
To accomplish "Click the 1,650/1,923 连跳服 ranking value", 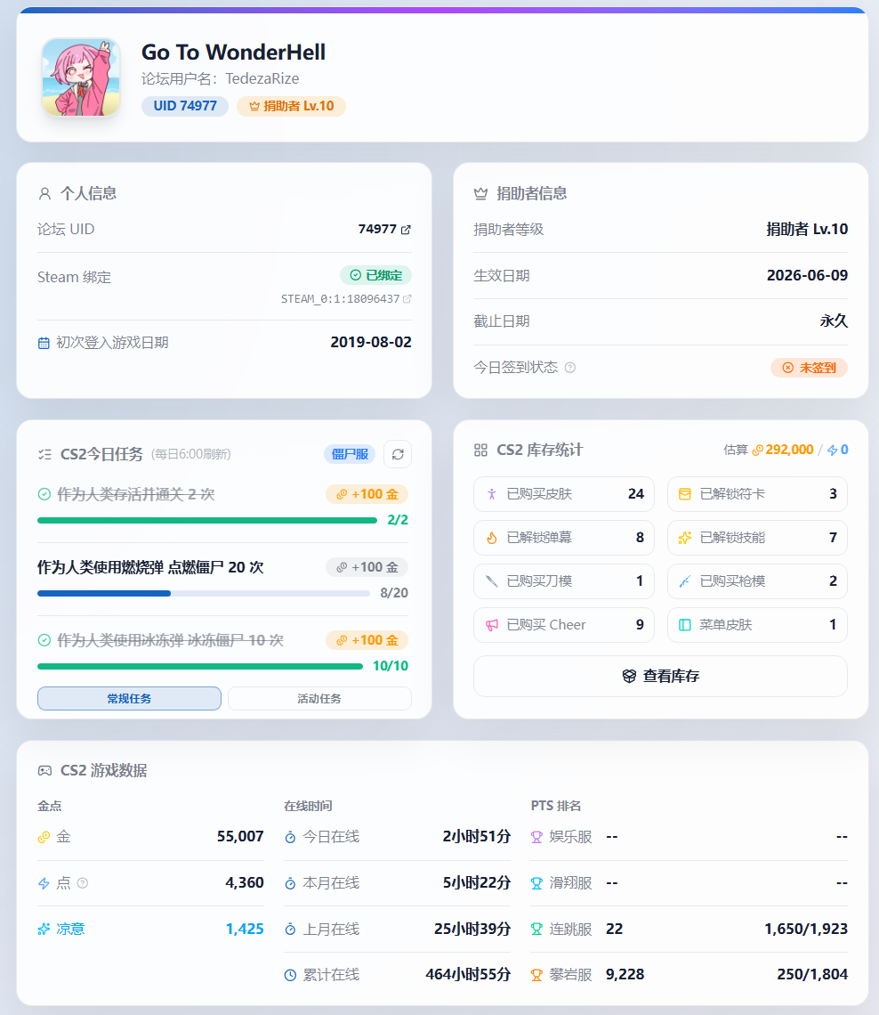I will pos(806,930).
